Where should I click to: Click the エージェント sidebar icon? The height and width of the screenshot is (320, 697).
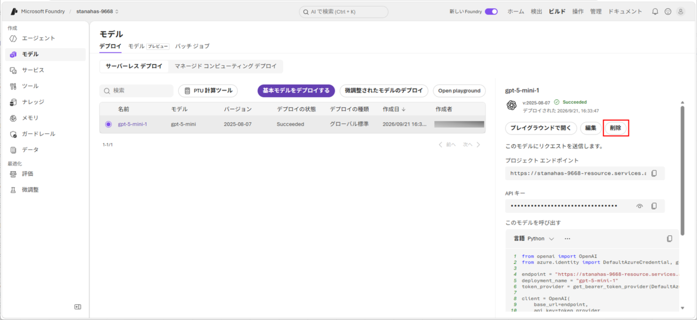(x=13, y=39)
